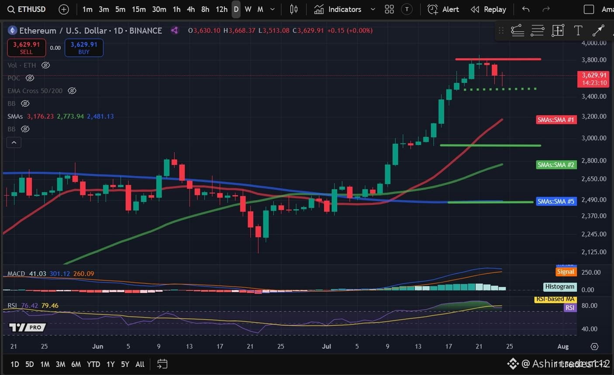Click the SMAs legend name

pyautogui.click(x=15, y=116)
